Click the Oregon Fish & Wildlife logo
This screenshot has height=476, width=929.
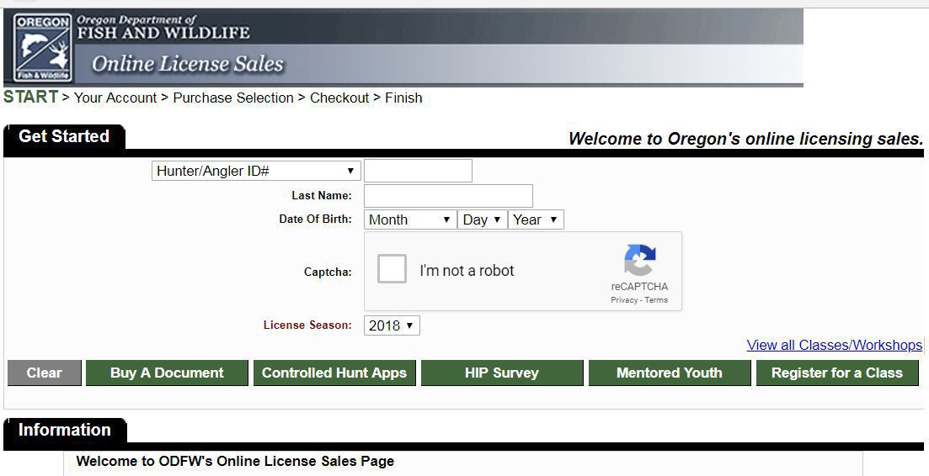tap(42, 47)
